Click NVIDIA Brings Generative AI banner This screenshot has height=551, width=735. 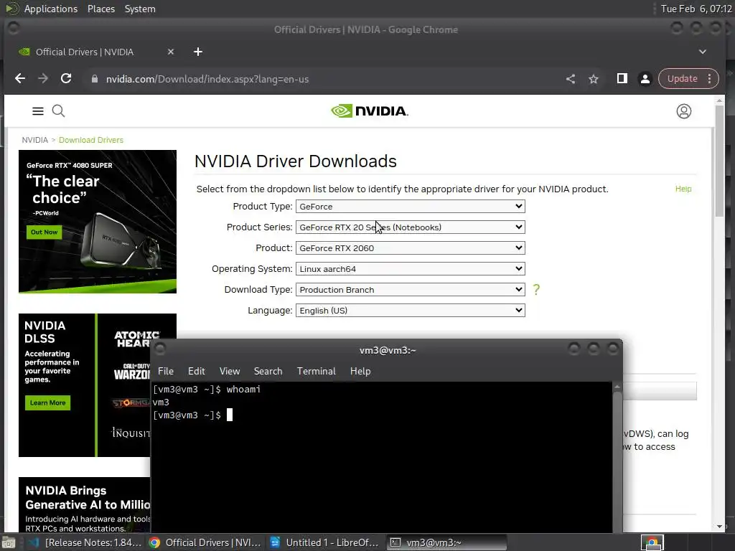pos(85,504)
